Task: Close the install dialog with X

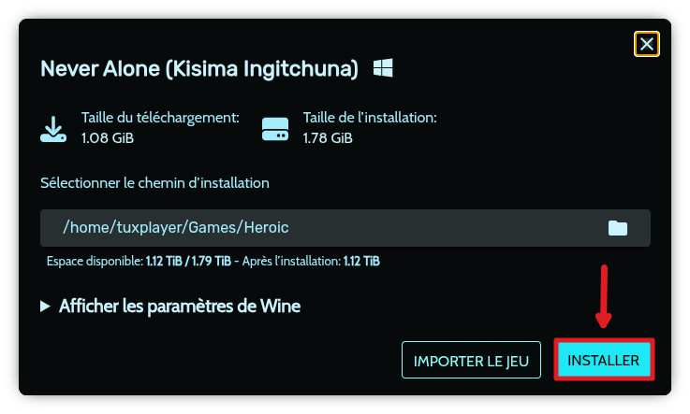Action: click(x=646, y=44)
